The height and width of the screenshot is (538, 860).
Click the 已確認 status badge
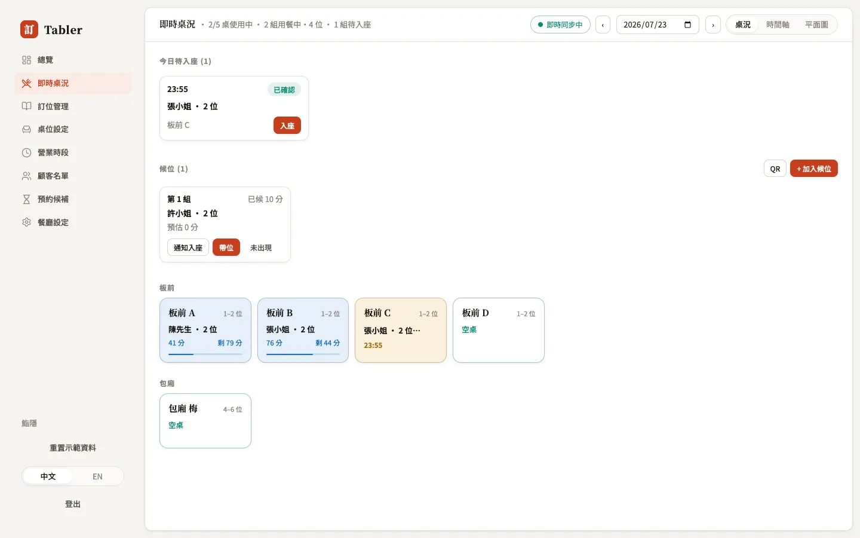tap(284, 90)
